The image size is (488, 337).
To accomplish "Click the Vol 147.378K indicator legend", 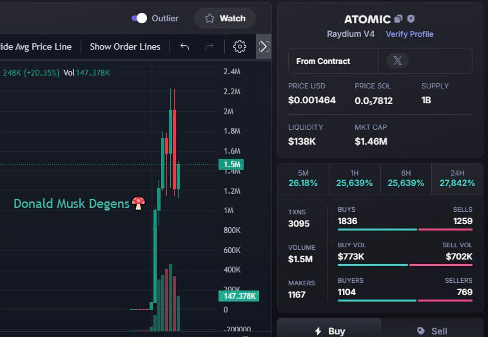I will pos(86,73).
